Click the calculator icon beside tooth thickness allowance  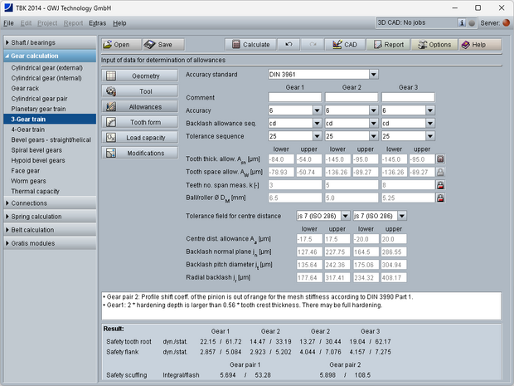point(440,159)
